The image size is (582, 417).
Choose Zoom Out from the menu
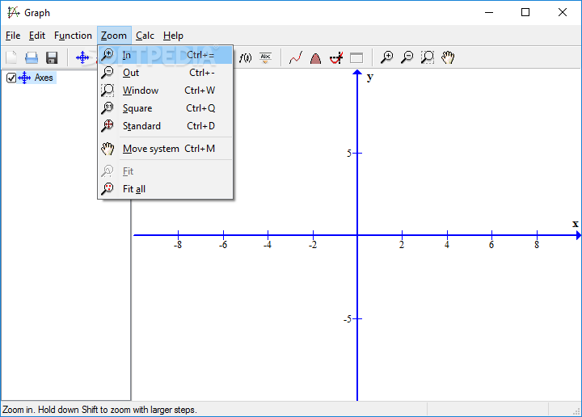(165, 73)
